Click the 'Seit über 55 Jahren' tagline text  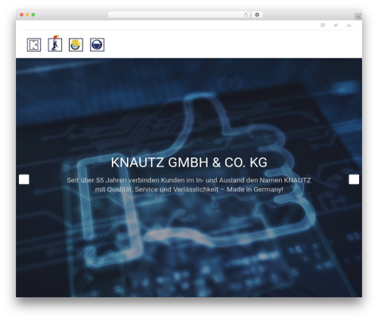point(189,185)
